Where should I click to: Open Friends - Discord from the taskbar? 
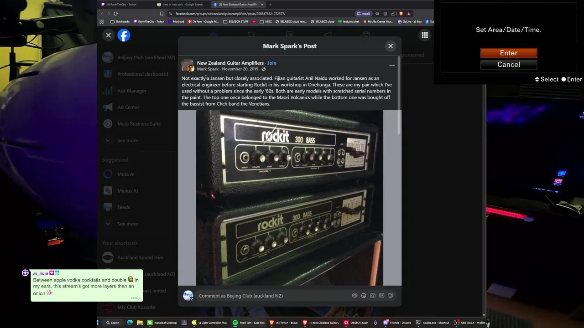397,323
